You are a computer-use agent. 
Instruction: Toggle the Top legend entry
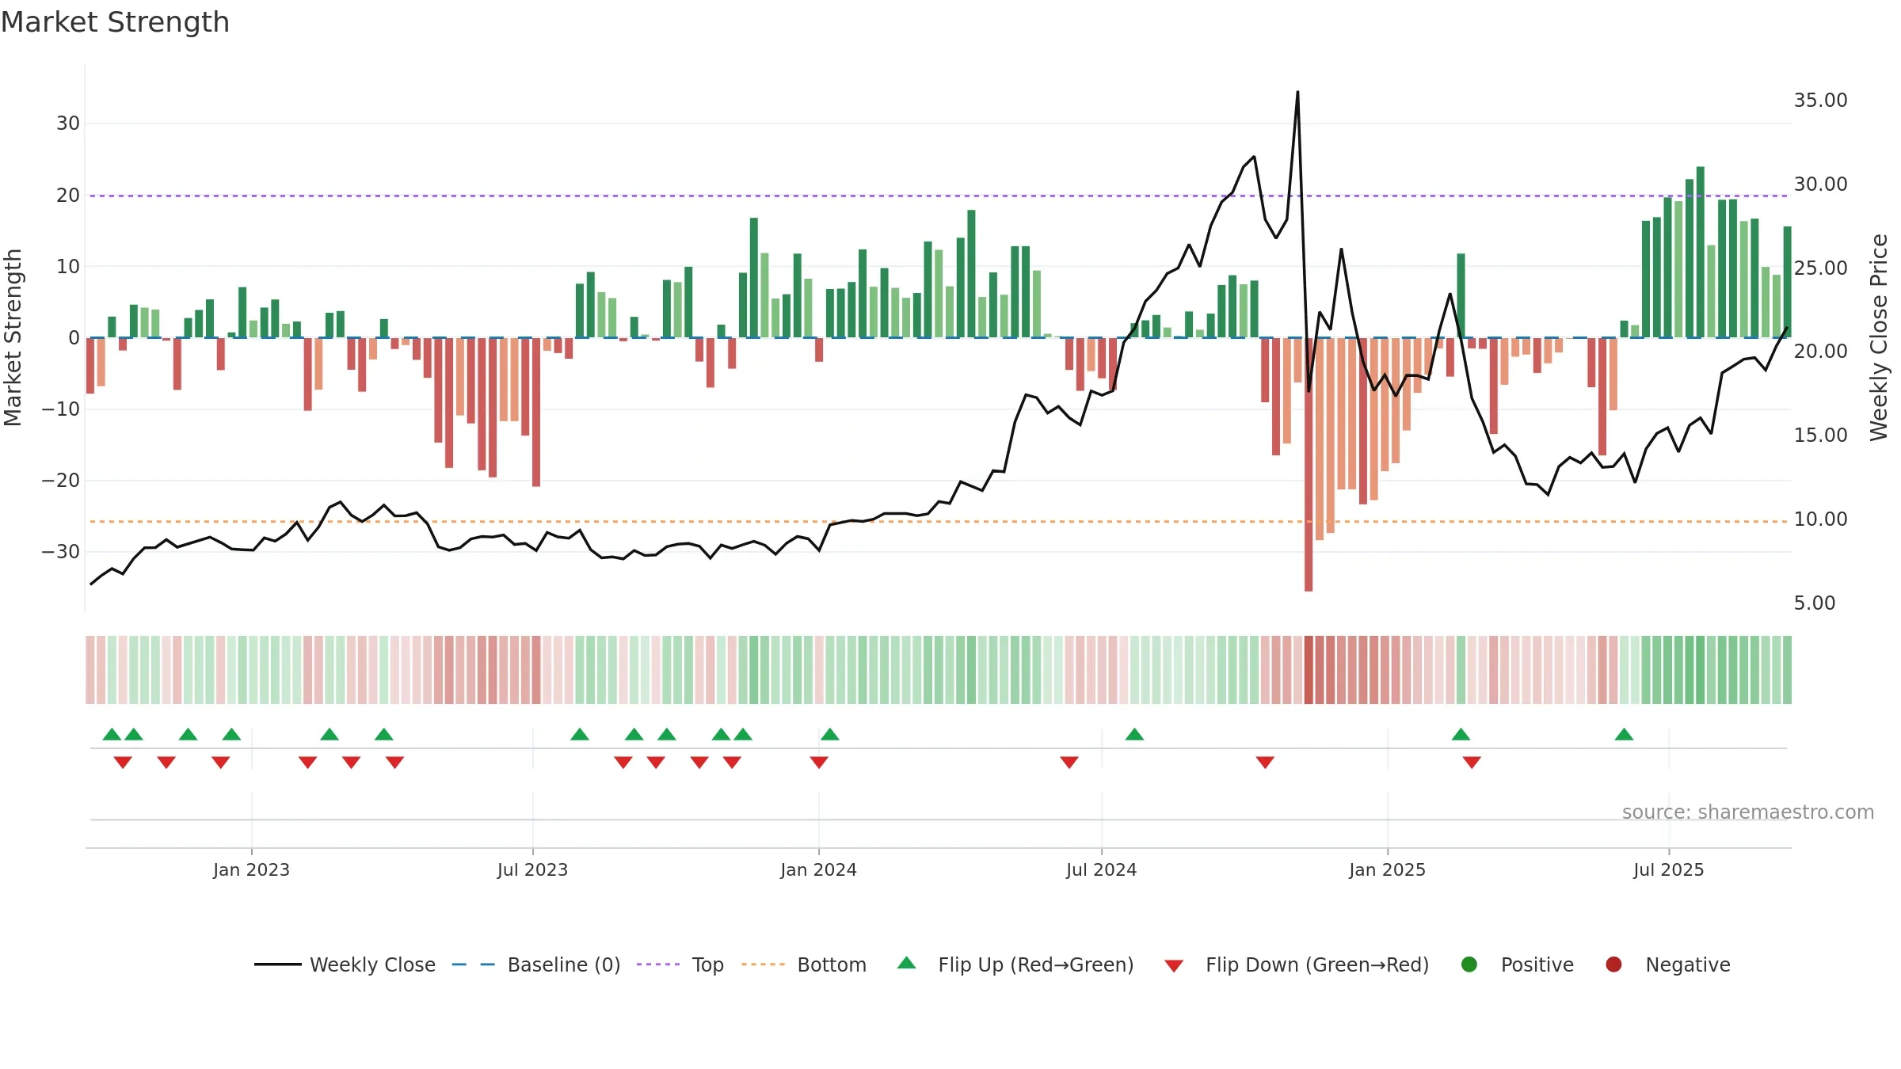click(680, 964)
